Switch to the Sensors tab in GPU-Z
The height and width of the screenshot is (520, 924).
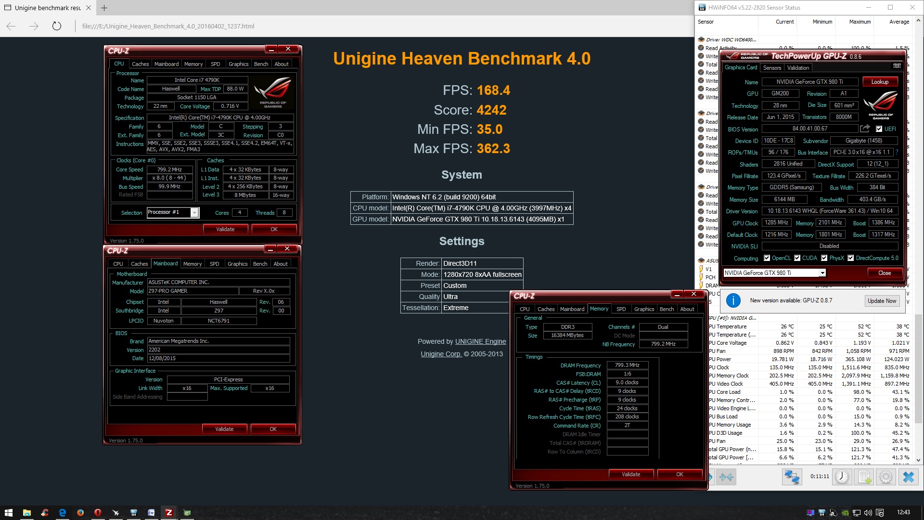click(x=772, y=68)
